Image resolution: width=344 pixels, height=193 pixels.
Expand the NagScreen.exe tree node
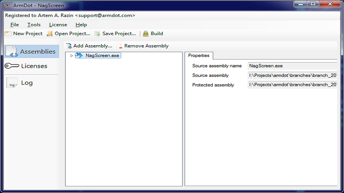pos(72,56)
